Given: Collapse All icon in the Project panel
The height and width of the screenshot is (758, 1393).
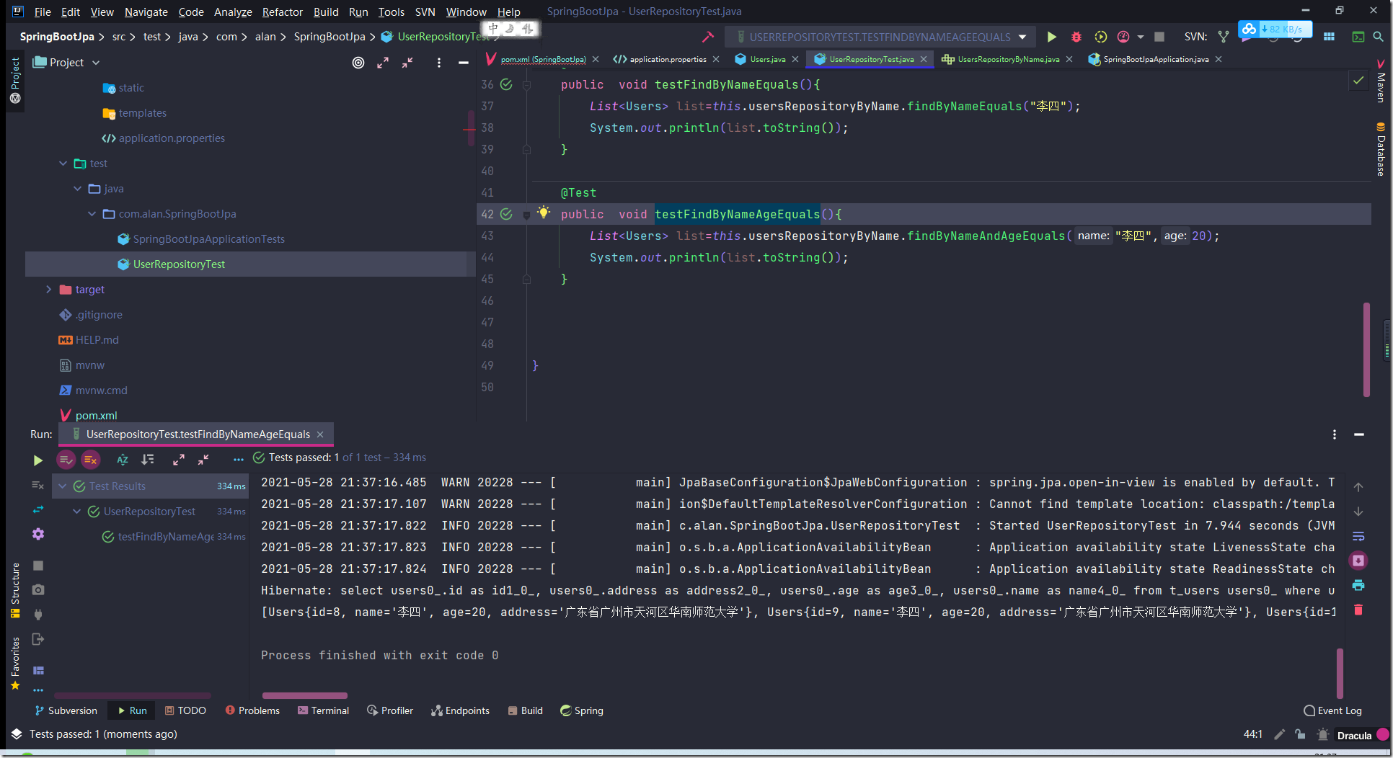Looking at the screenshot, I should (x=407, y=63).
